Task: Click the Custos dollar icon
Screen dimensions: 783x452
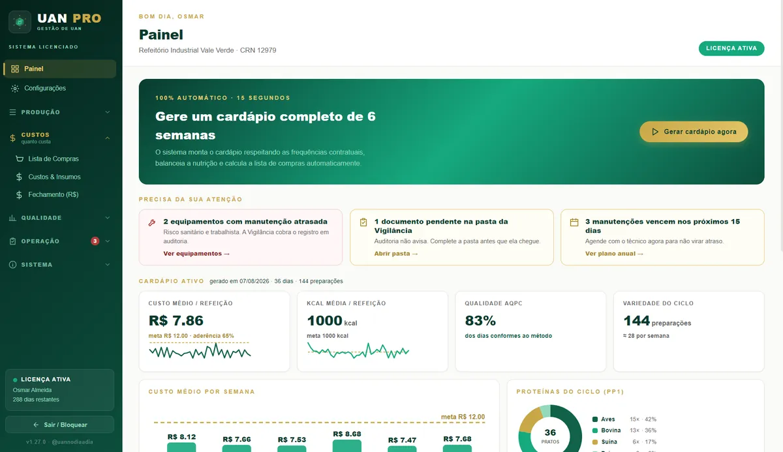Action: (13, 138)
